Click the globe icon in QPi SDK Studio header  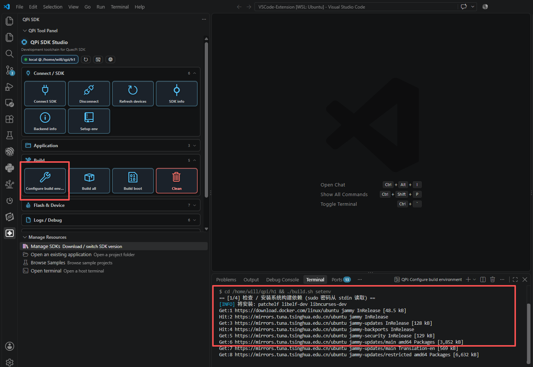110,59
